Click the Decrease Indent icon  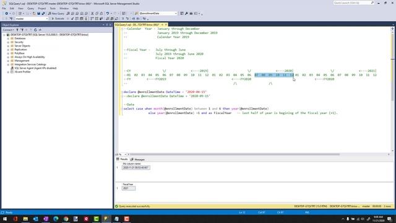(x=134, y=19)
